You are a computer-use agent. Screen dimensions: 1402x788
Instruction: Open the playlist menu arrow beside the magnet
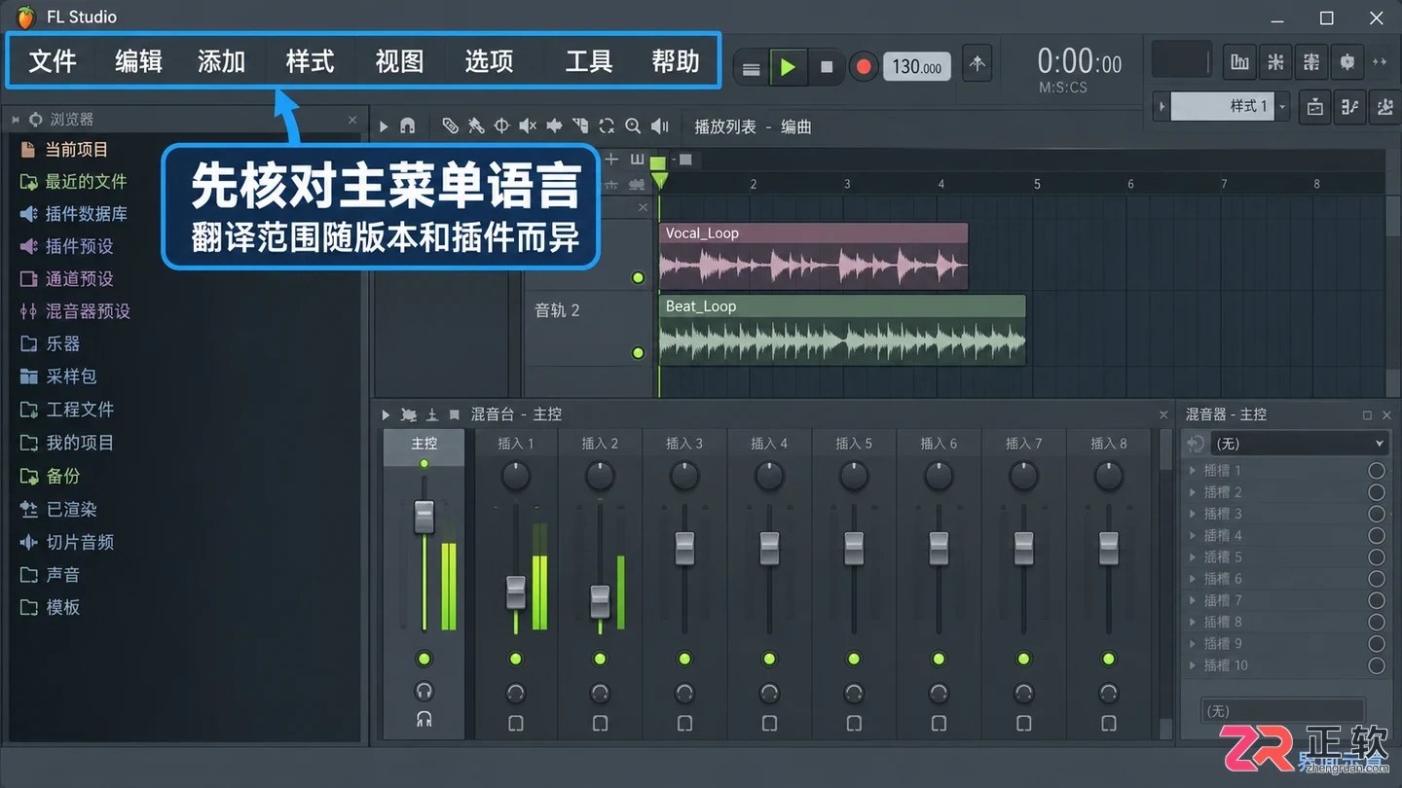384,126
